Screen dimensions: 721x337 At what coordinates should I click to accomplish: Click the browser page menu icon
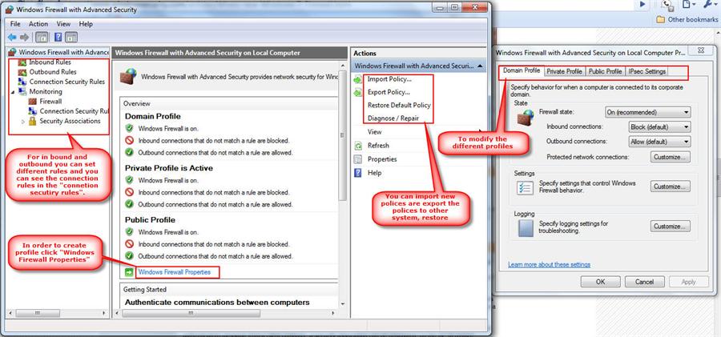point(688,5)
